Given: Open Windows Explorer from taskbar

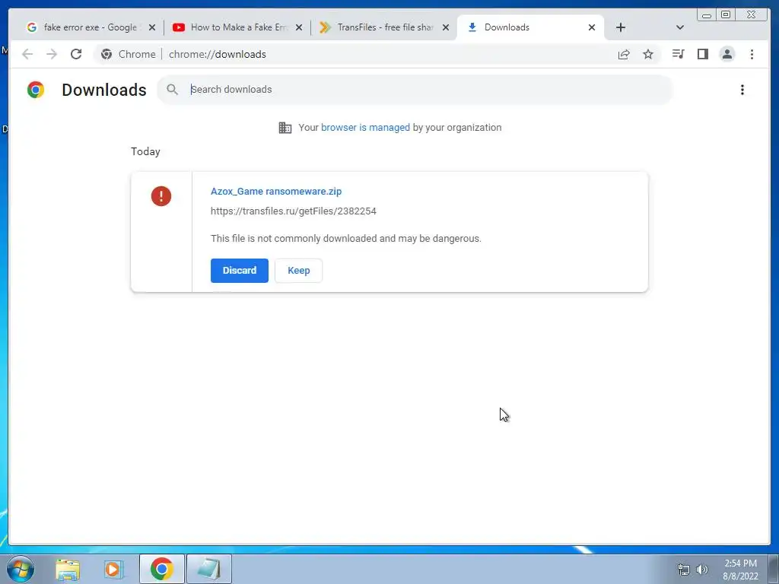Looking at the screenshot, I should [x=68, y=569].
